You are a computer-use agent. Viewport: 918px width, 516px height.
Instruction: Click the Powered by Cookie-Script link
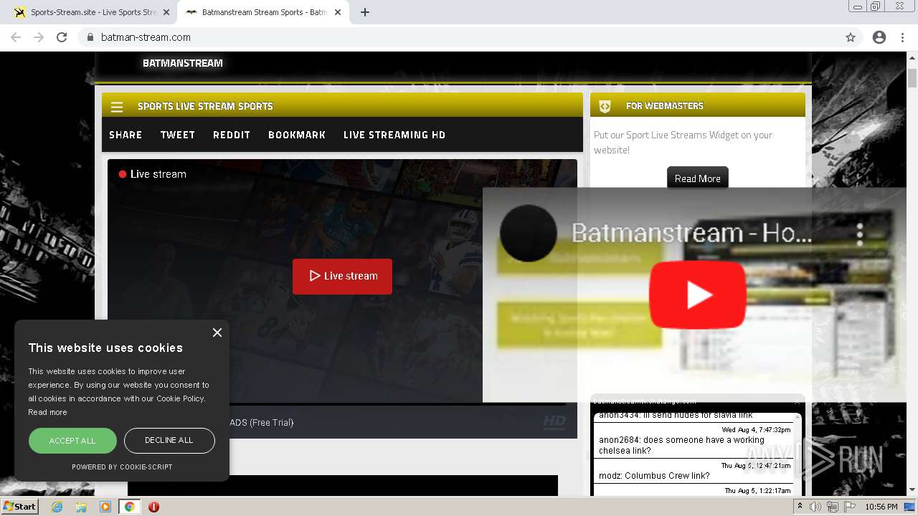(x=122, y=467)
